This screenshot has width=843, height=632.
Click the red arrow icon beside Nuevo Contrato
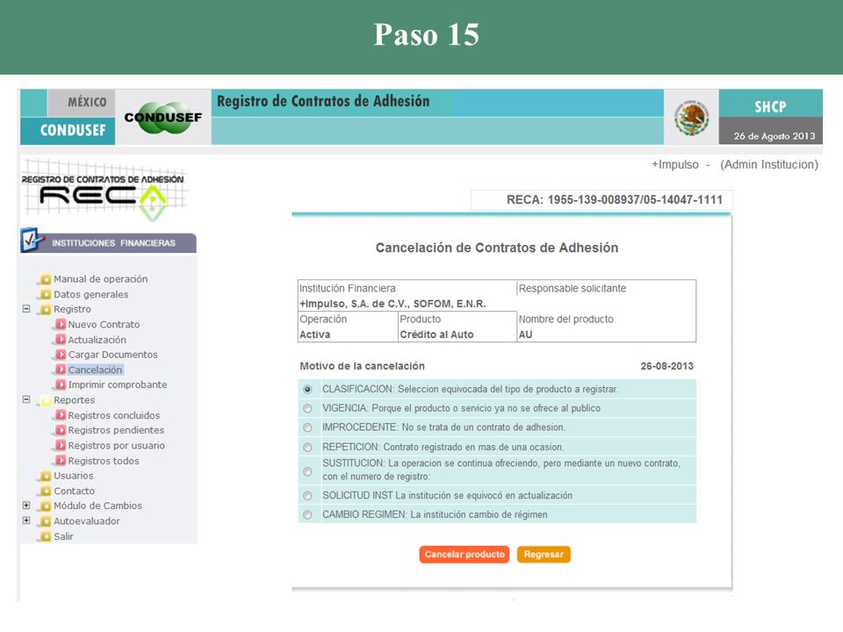61,324
